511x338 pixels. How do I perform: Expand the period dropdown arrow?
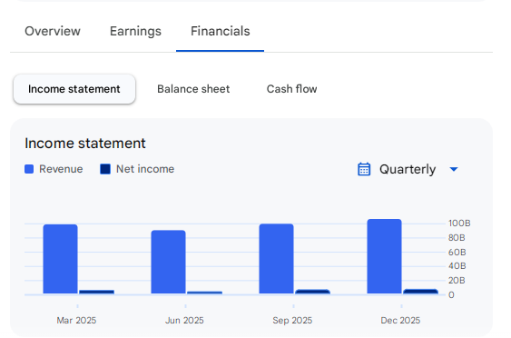[454, 169]
